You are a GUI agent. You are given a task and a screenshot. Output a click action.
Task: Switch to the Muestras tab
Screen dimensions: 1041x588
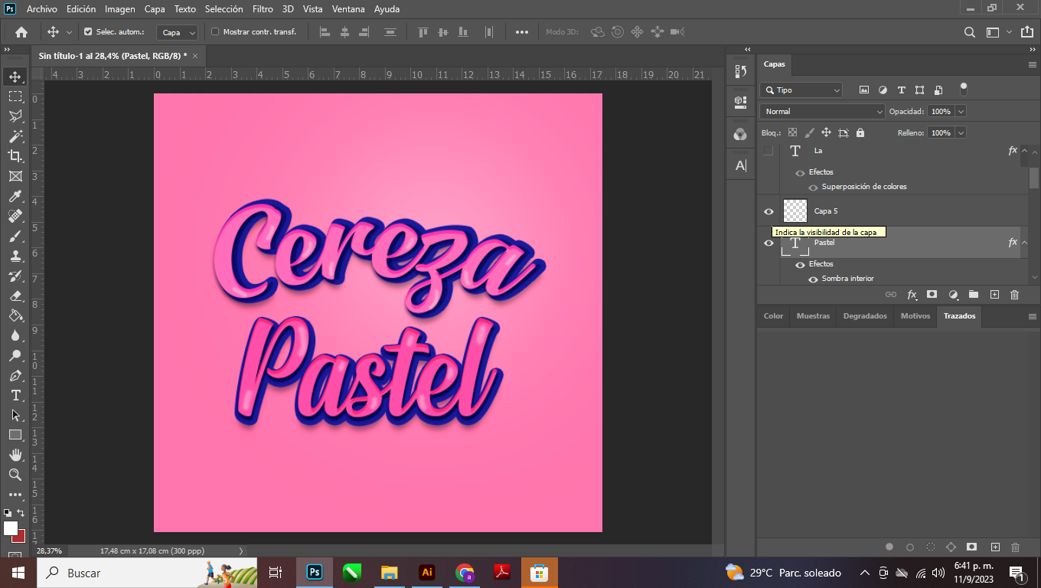[x=813, y=315]
